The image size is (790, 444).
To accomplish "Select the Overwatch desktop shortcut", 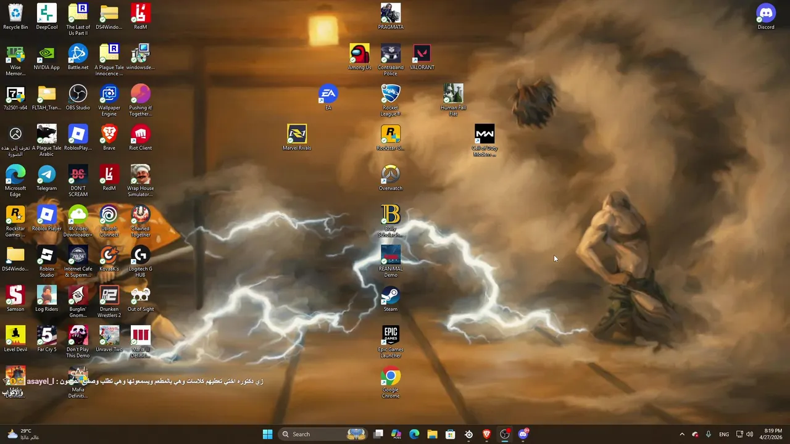I will [x=391, y=178].
